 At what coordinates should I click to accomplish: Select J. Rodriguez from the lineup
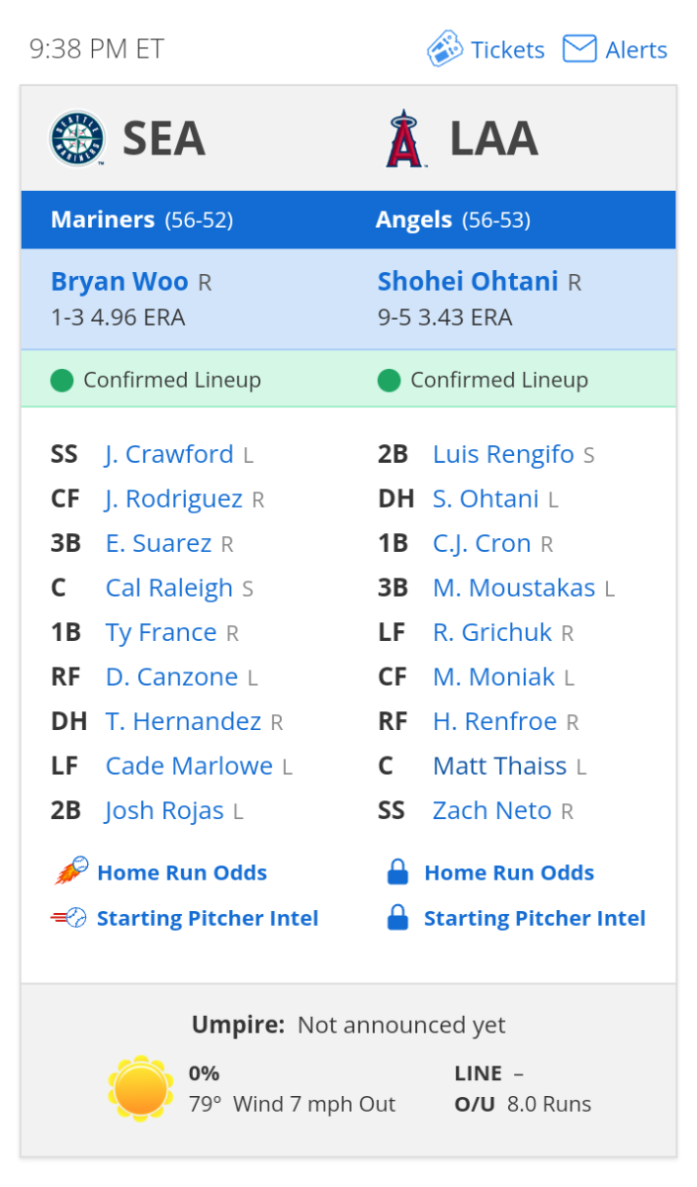point(173,499)
